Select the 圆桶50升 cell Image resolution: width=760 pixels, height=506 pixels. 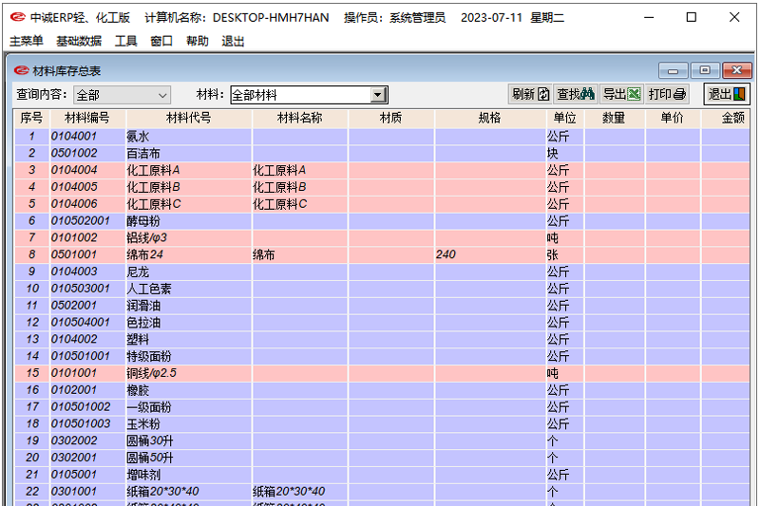188,458
